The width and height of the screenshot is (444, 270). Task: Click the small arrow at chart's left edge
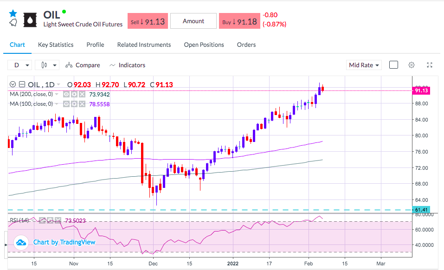point(6,244)
